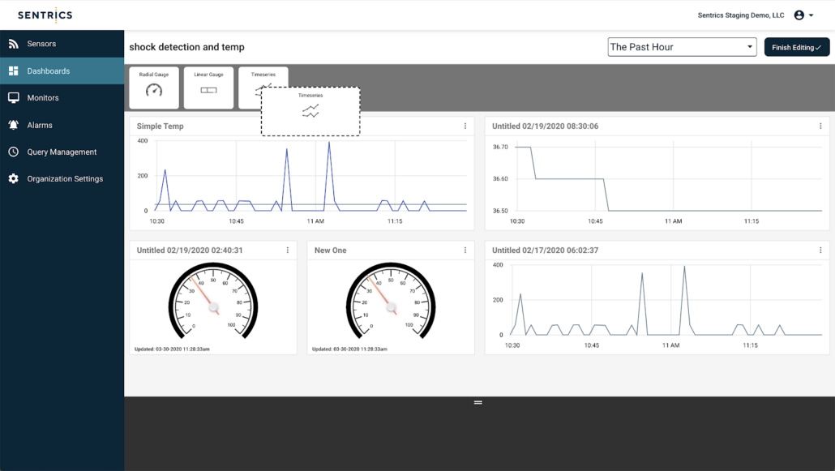Image resolution: width=835 pixels, height=471 pixels.
Task: Click the New One widget title
Action: (x=330, y=250)
